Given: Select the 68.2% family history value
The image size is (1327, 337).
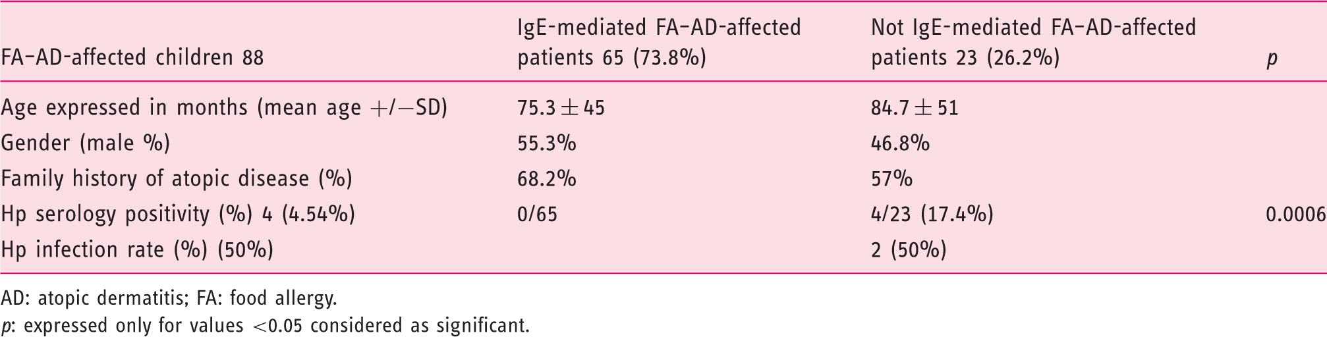Looking at the screenshot, I should [x=547, y=179].
